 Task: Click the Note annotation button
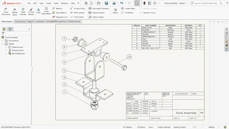coord(38,11)
